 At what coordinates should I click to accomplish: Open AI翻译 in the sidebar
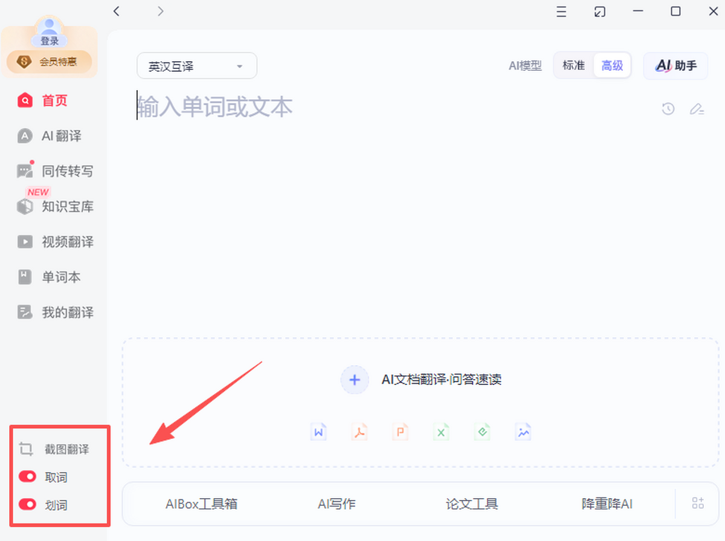pos(60,136)
